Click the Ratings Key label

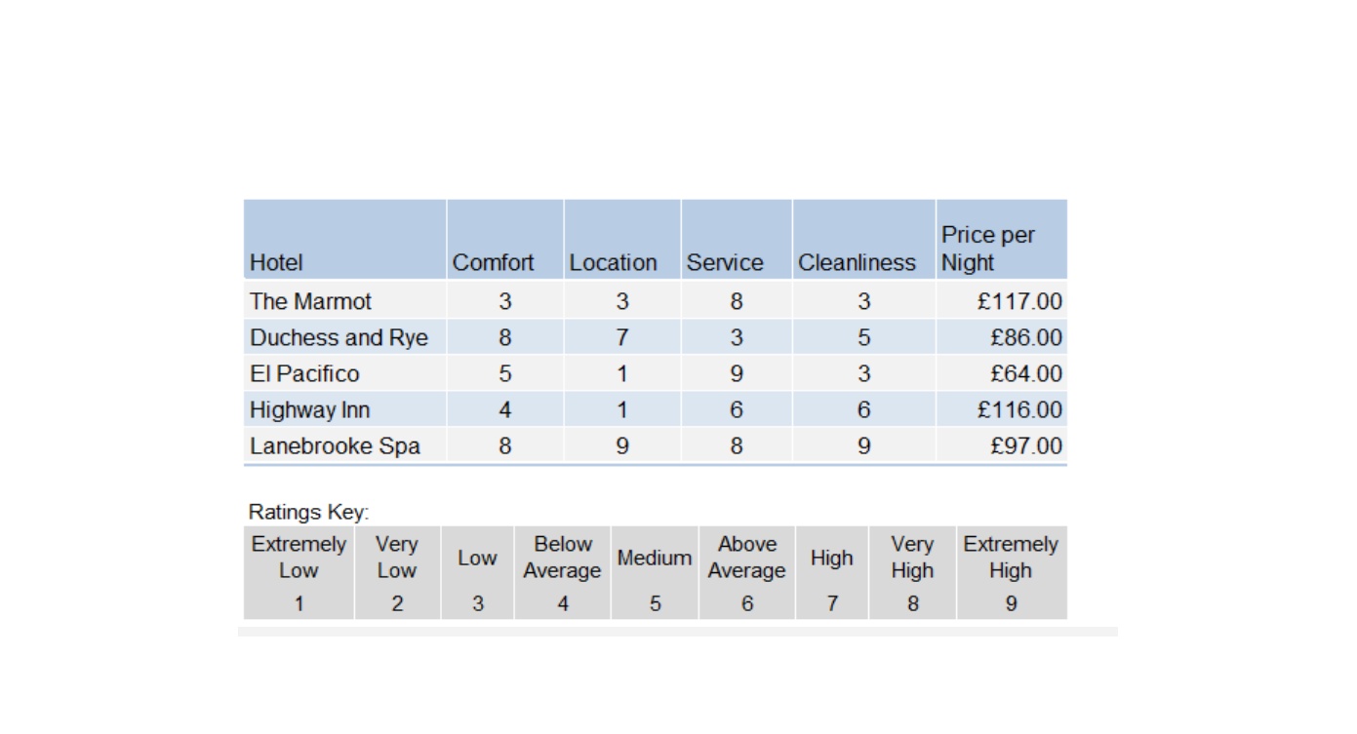308,512
